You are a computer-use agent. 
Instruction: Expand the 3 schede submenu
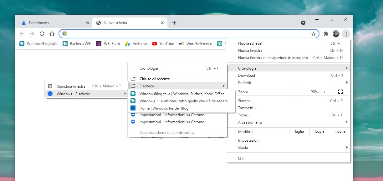pyautogui.click(x=177, y=86)
